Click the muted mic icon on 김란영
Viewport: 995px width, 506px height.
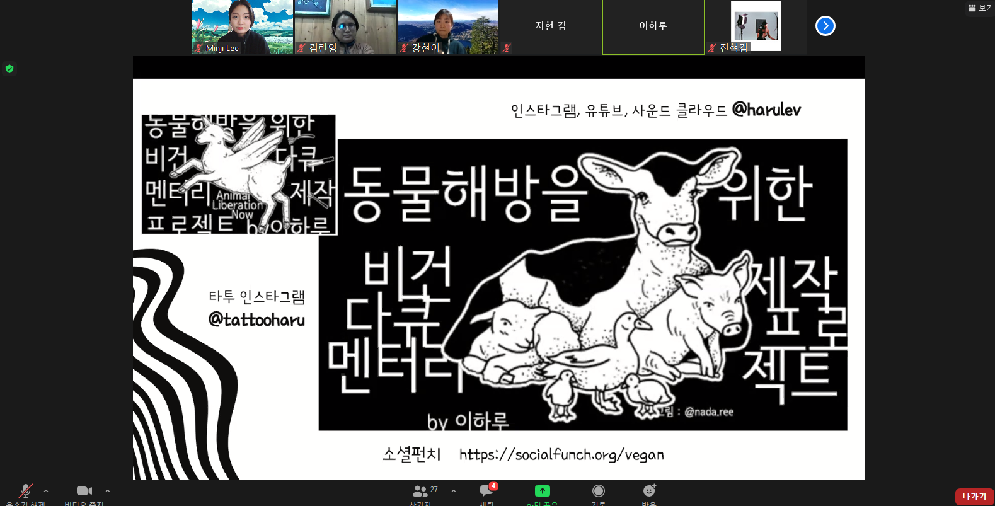click(301, 48)
